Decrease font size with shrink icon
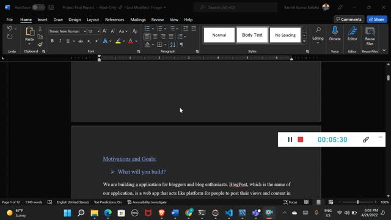The width and height of the screenshot is (391, 220). pyautogui.click(x=112, y=31)
